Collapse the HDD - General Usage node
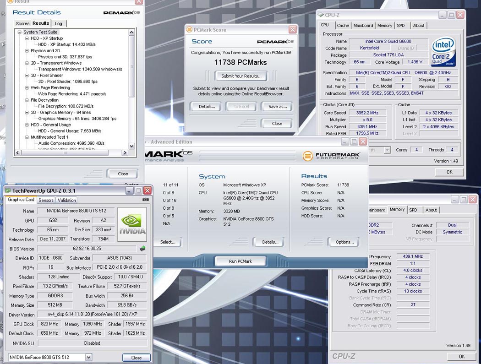The image size is (481, 364). 27,125
